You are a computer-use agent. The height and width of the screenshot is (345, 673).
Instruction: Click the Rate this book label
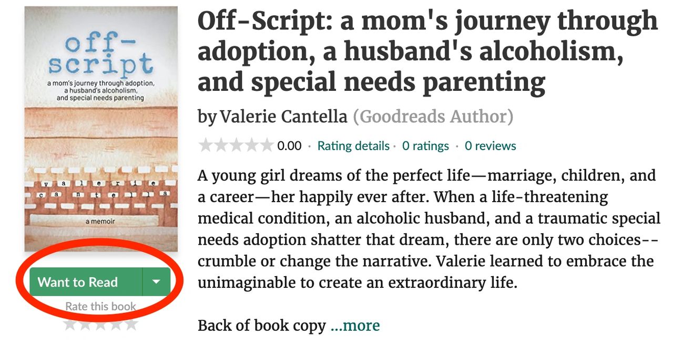coord(100,306)
